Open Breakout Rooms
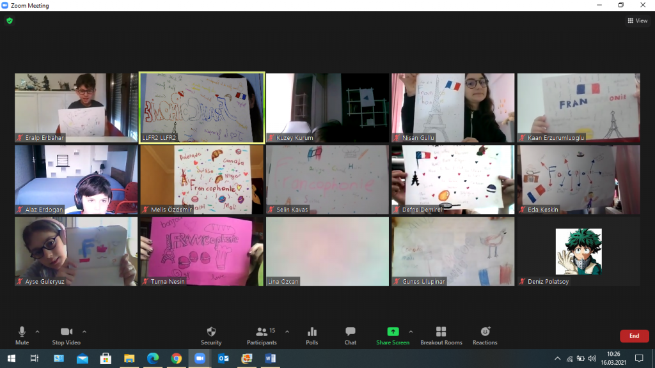Screen dimensions: 655x368 pos(441,332)
